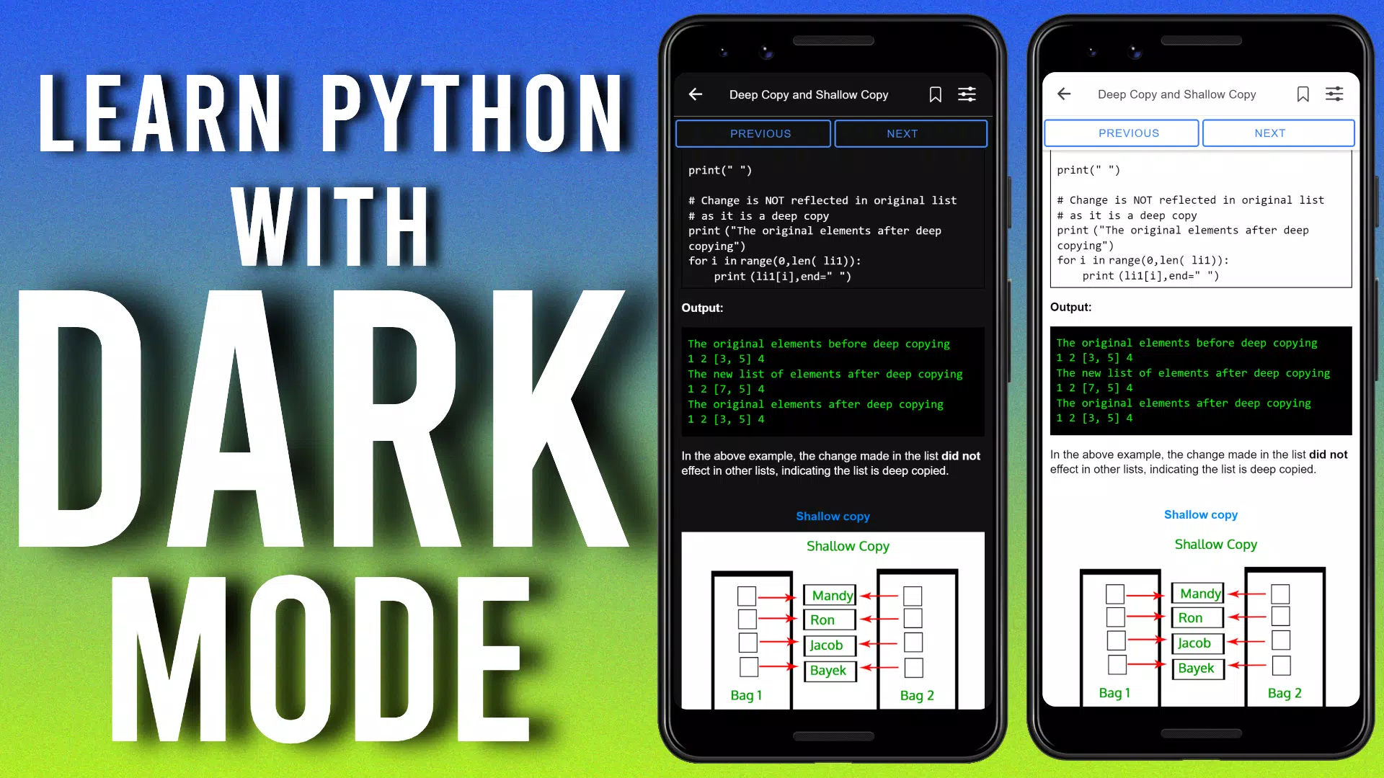This screenshot has height=778, width=1384.
Task: Tap Shallow Copy diagram on dark phone
Action: tap(833, 621)
